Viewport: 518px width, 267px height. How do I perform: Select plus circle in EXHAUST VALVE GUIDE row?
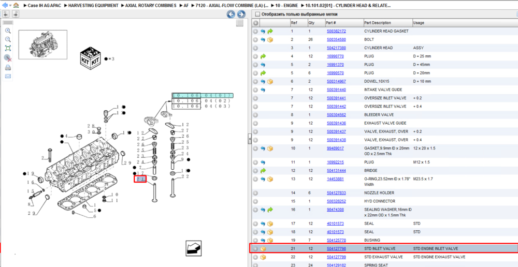click(255, 123)
